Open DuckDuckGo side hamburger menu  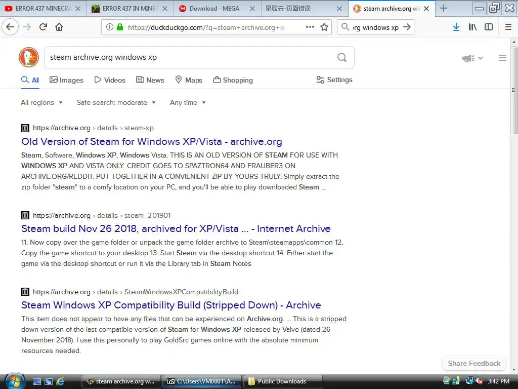coord(502,58)
